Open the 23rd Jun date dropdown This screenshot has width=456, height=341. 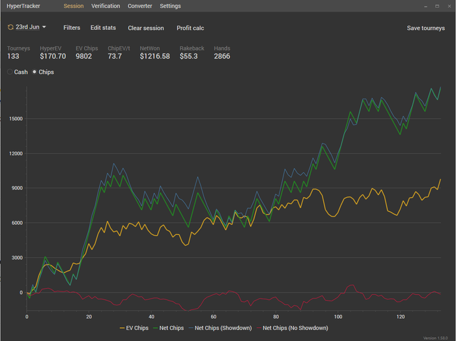31,27
